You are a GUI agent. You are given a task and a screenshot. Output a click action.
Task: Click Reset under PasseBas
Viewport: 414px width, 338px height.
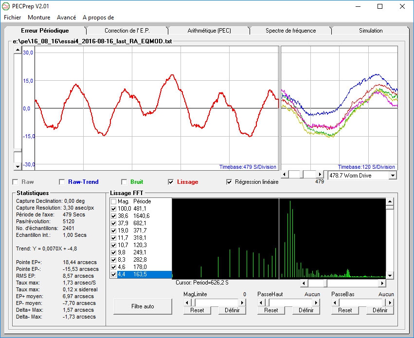(x=345, y=310)
